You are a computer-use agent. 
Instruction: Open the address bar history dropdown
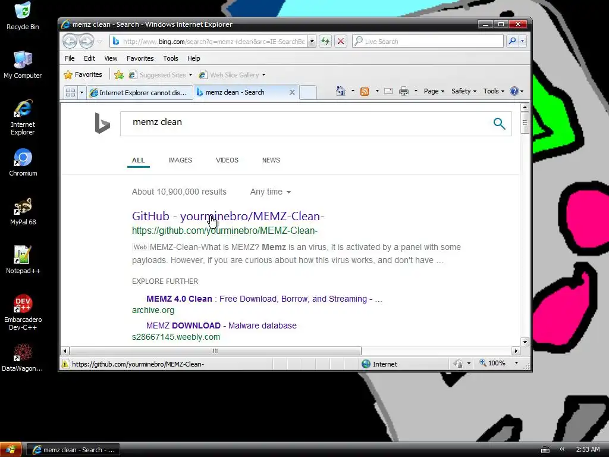pos(312,41)
